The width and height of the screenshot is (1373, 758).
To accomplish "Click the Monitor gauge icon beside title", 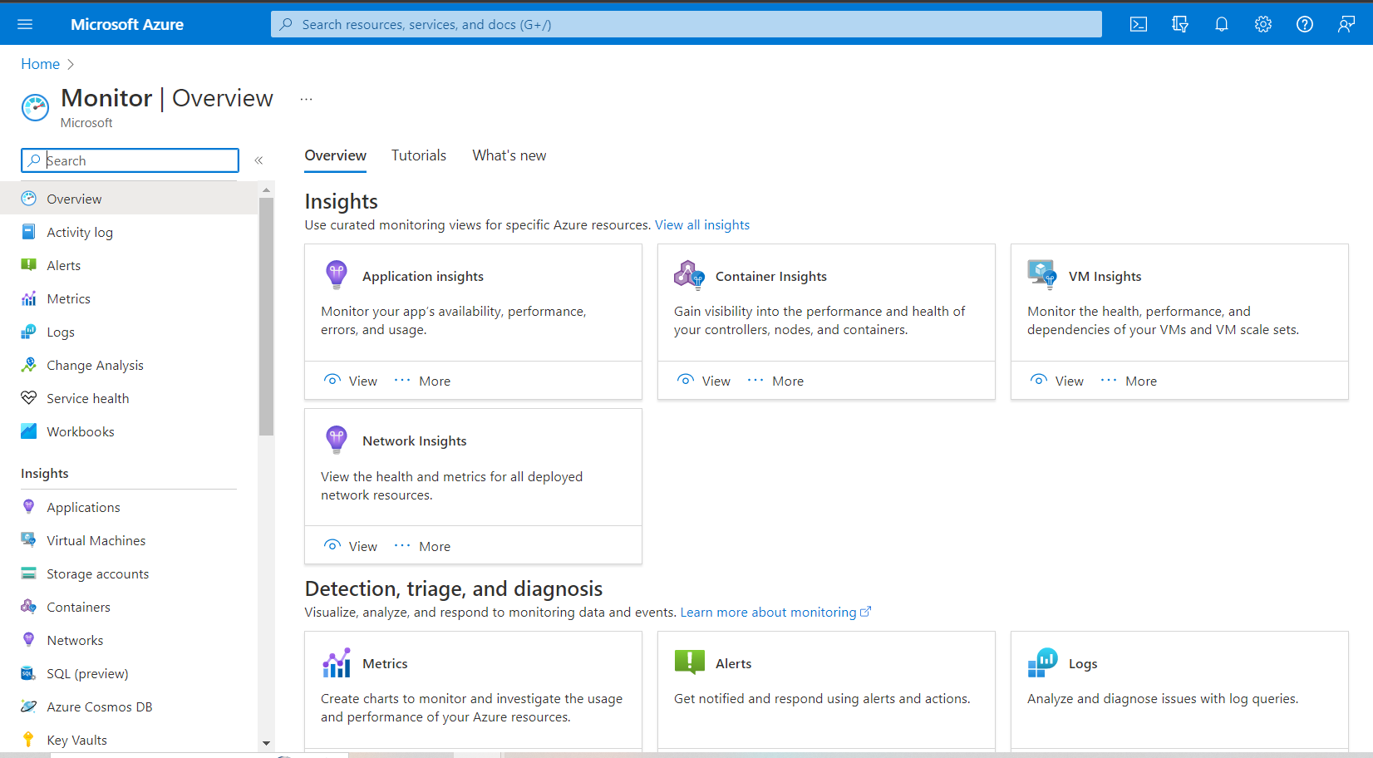I will click(x=35, y=108).
